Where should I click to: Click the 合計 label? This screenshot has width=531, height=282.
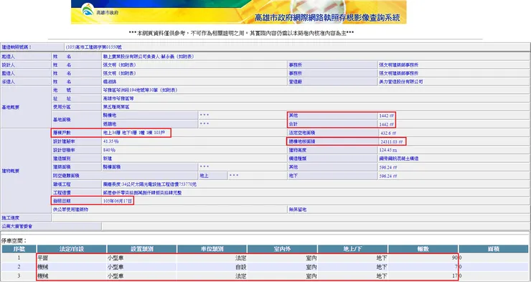coord(293,124)
